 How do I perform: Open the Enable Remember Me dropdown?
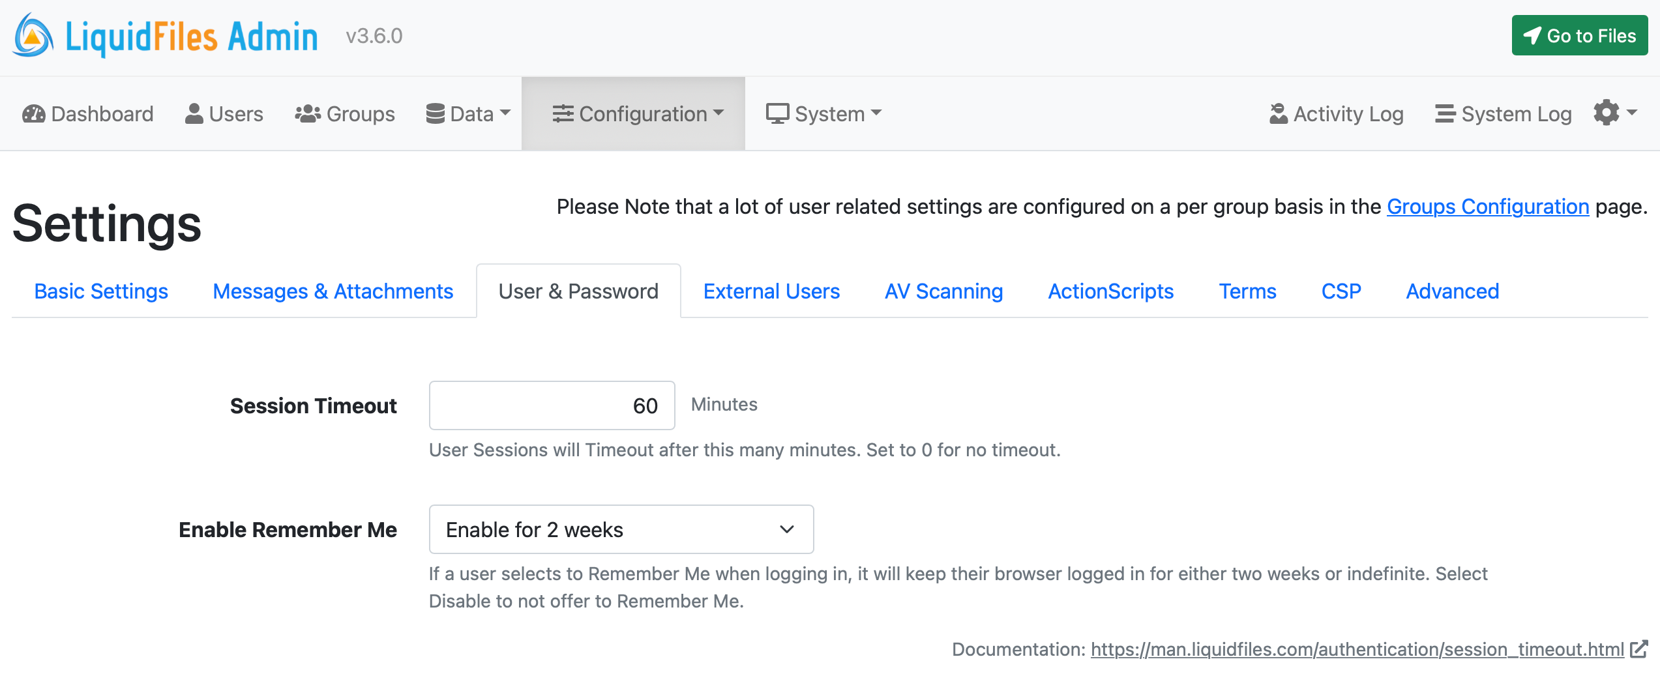[x=620, y=529]
